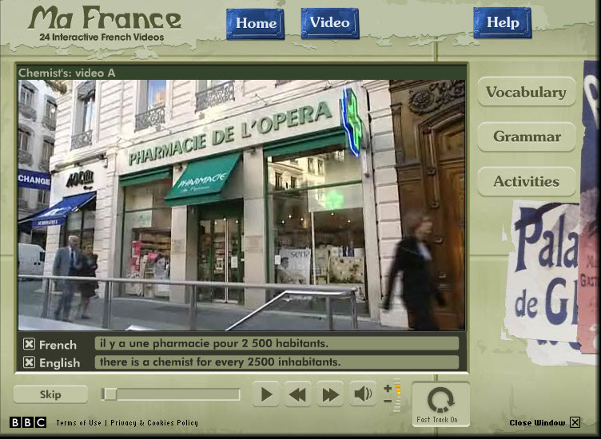Increase volume with the plus sign
The height and width of the screenshot is (439, 601).
[388, 388]
